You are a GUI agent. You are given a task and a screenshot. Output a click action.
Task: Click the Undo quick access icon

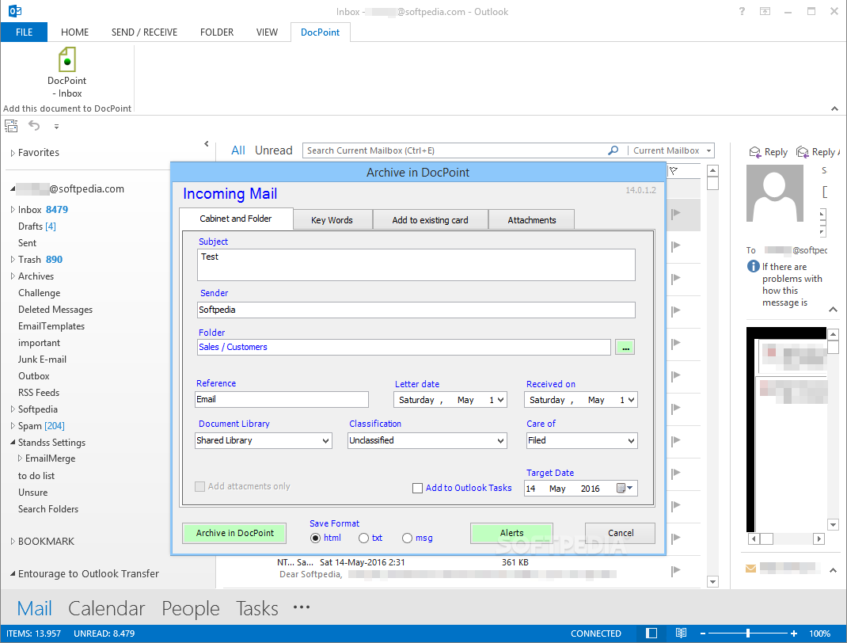coord(34,126)
